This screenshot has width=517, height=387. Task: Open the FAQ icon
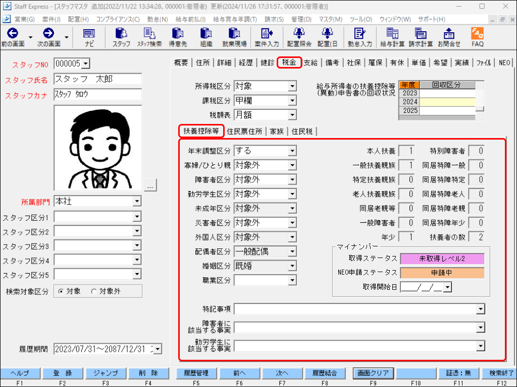477,37
